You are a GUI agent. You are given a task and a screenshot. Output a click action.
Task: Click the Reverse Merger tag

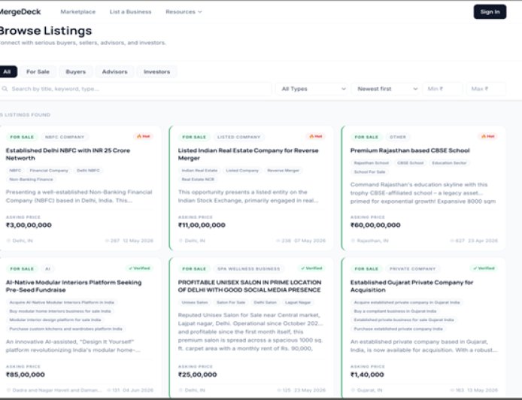[284, 171]
